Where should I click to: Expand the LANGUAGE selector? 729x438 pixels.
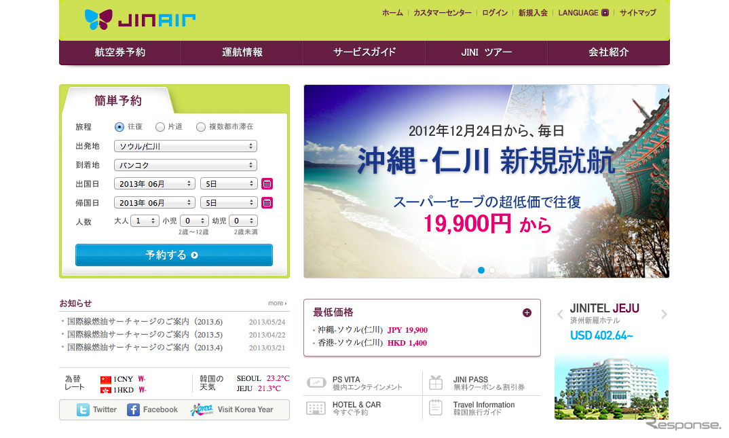[x=605, y=12]
